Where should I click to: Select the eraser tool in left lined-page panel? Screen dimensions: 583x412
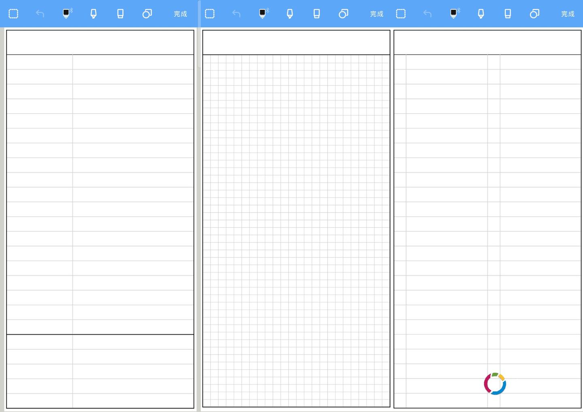click(x=120, y=14)
